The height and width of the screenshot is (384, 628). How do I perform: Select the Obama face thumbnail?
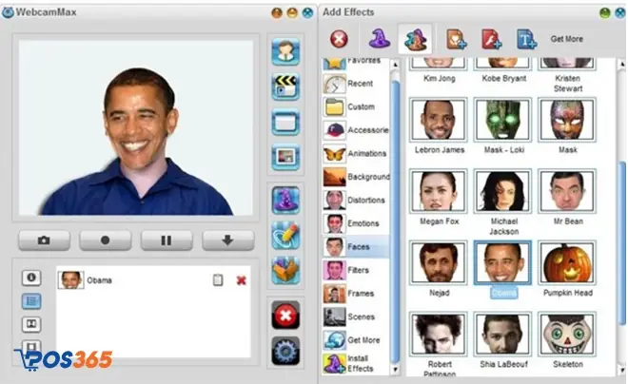click(503, 262)
